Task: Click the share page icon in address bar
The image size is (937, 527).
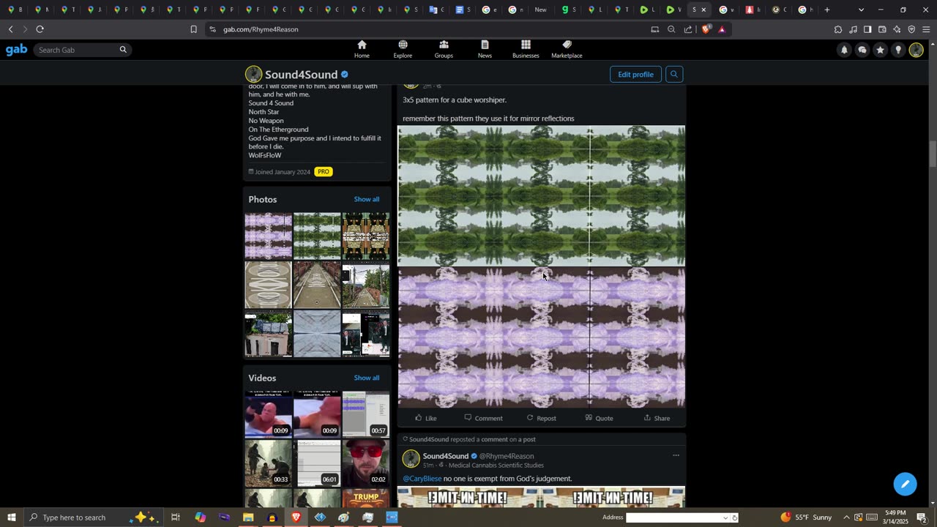Action: click(688, 29)
